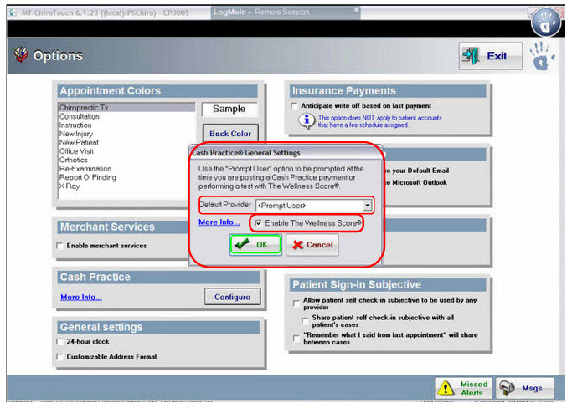The height and width of the screenshot is (418, 567).
Task: Open More Info link in the dialog
Action: click(219, 222)
